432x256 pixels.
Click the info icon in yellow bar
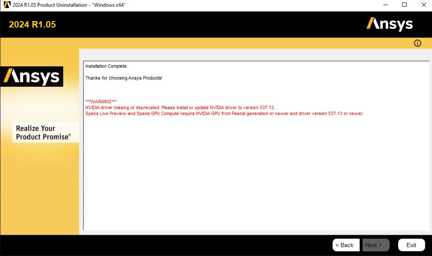(417, 43)
